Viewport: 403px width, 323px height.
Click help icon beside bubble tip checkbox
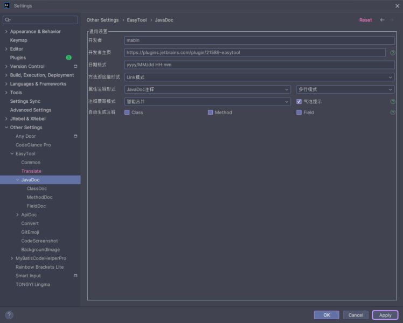[393, 101]
